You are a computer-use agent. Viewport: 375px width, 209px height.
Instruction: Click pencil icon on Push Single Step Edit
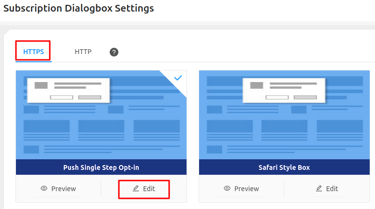[x=136, y=189]
